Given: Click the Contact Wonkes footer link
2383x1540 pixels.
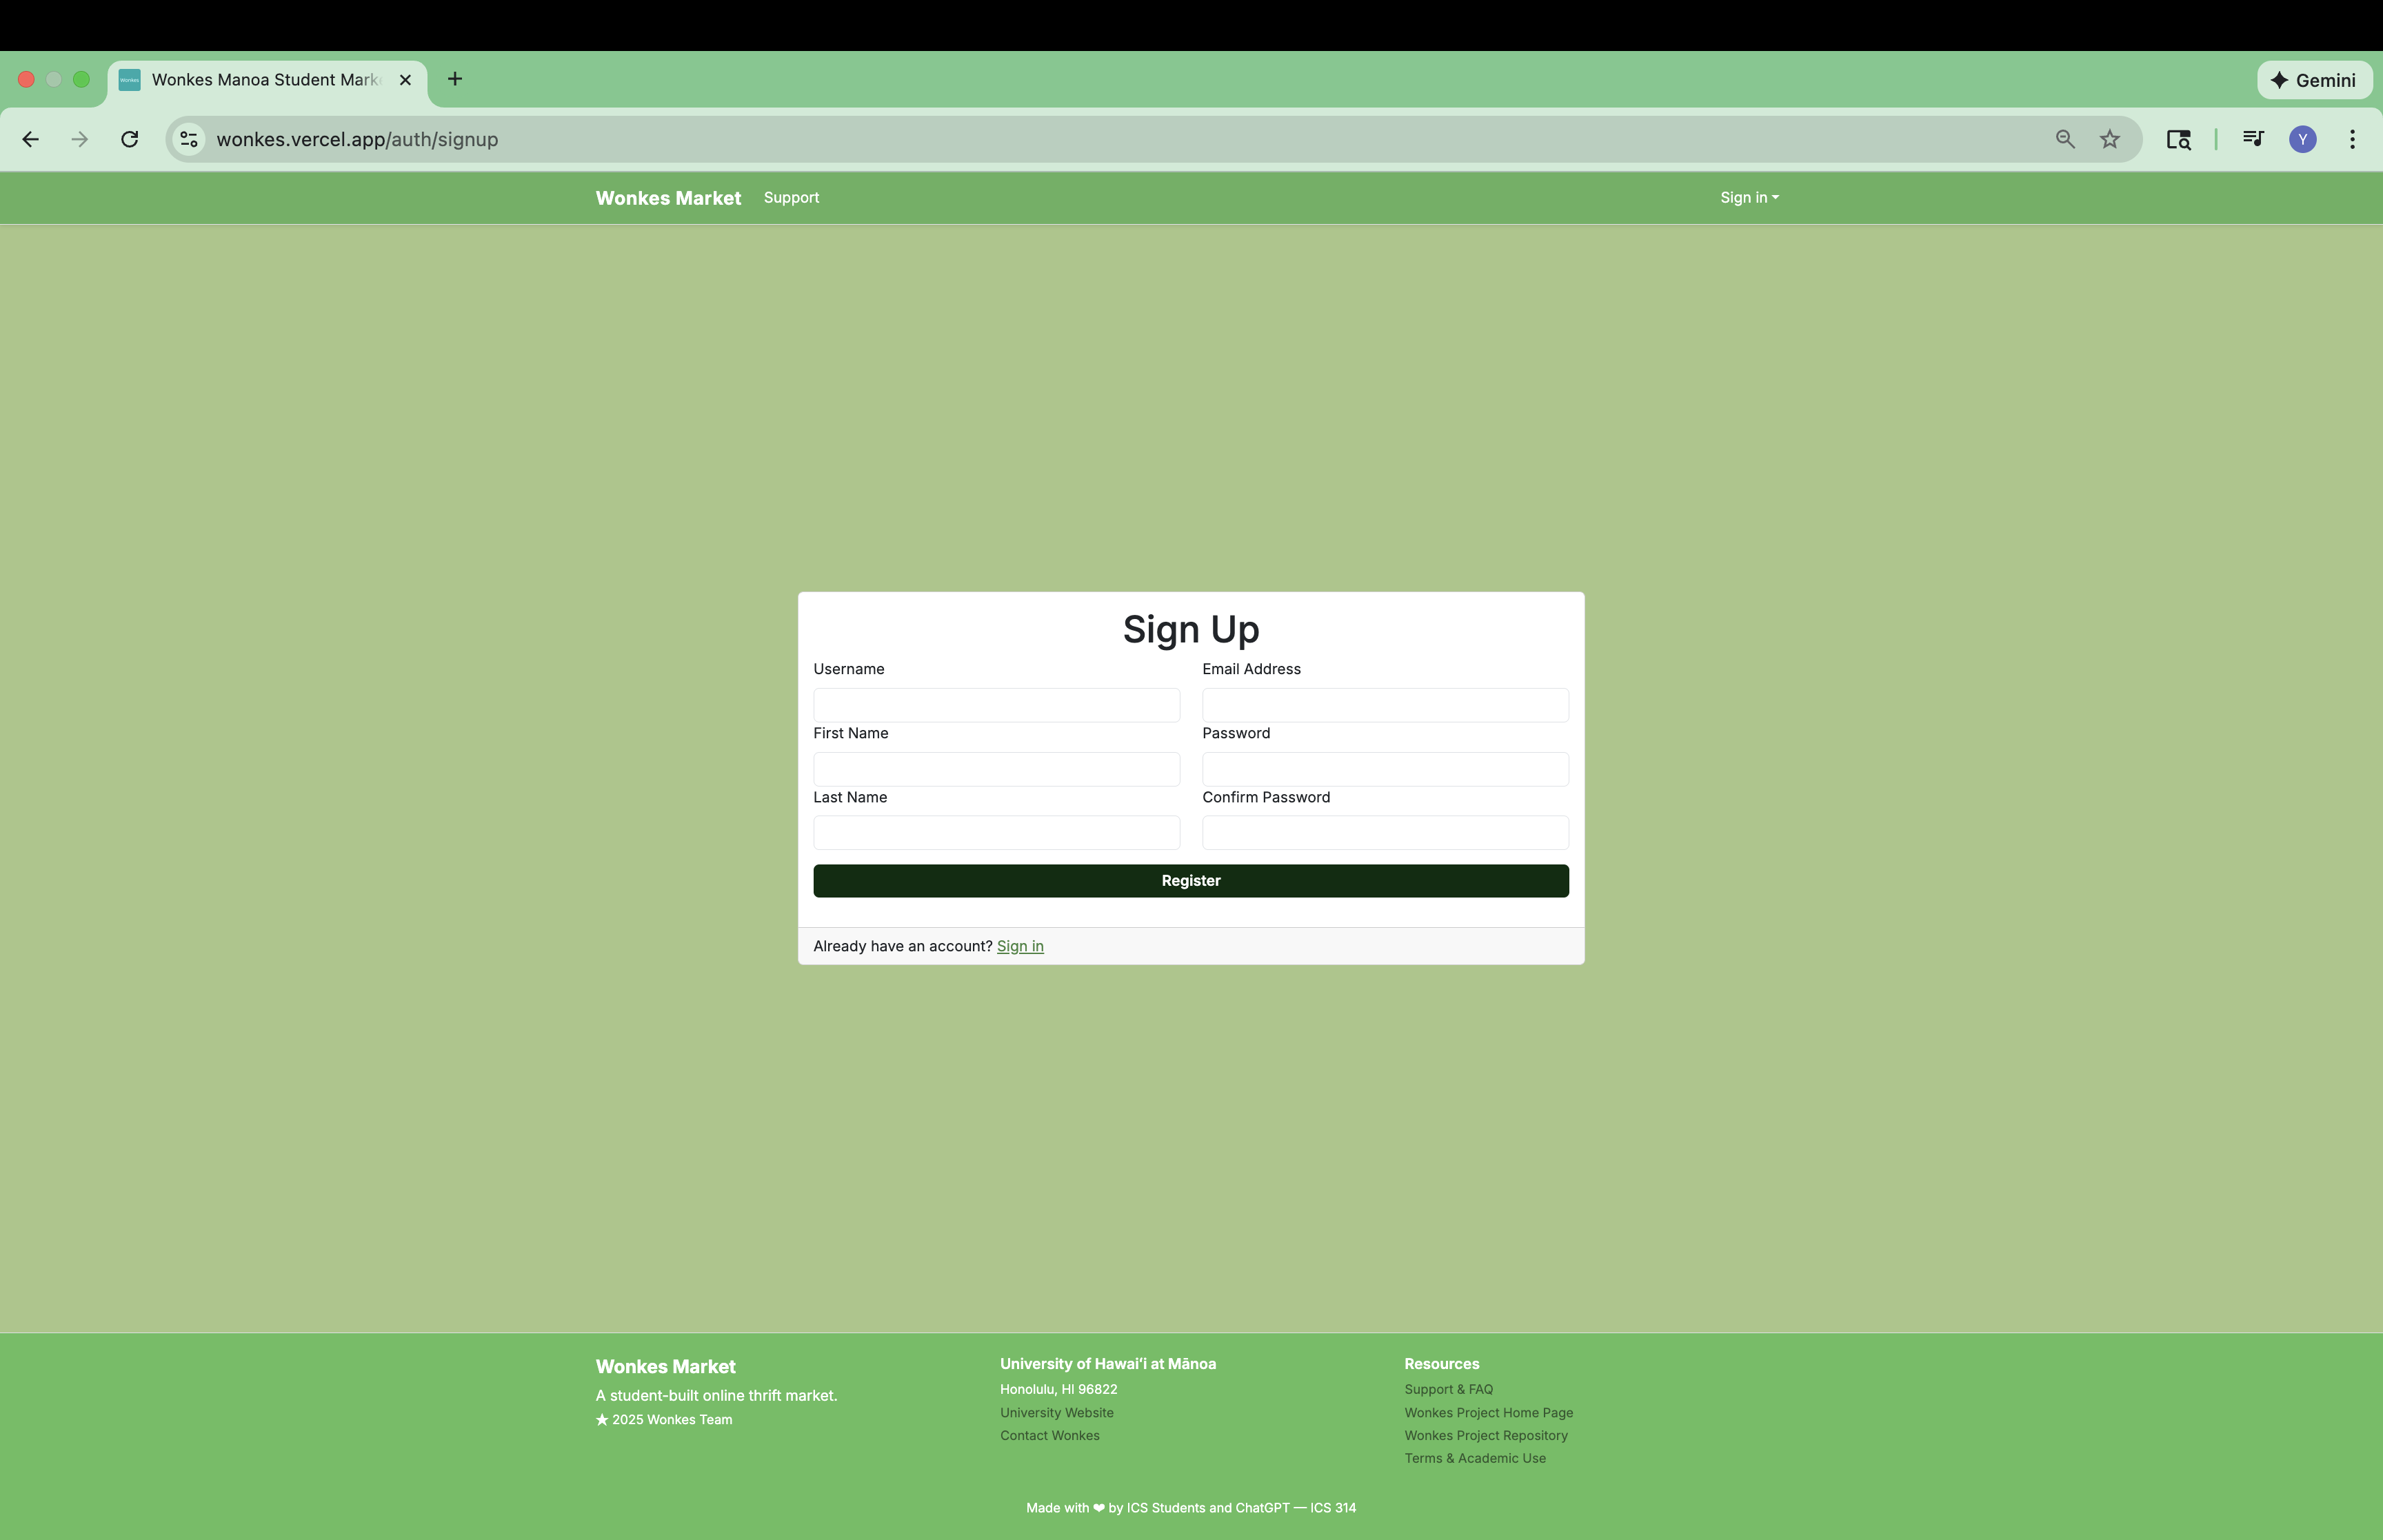Looking at the screenshot, I should point(1049,1435).
